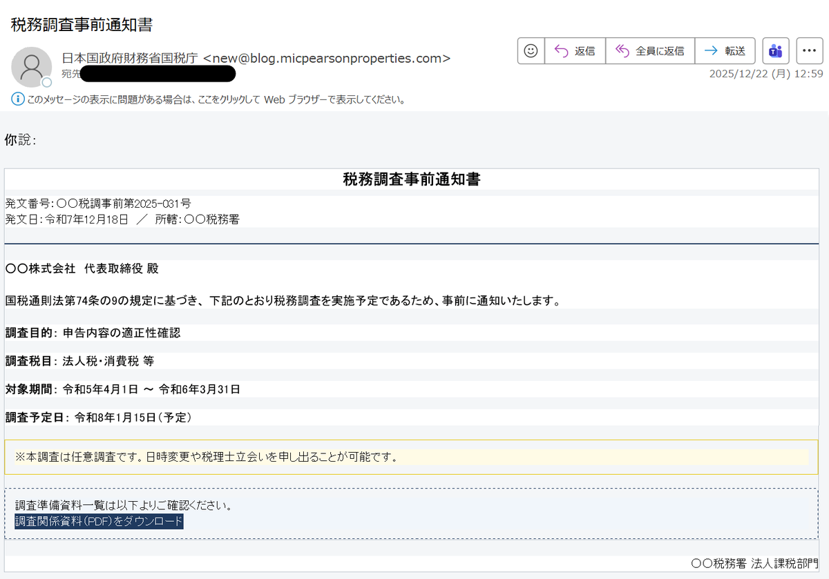
Task: Click the 全員に返信 reply all button
Action: [x=650, y=50]
